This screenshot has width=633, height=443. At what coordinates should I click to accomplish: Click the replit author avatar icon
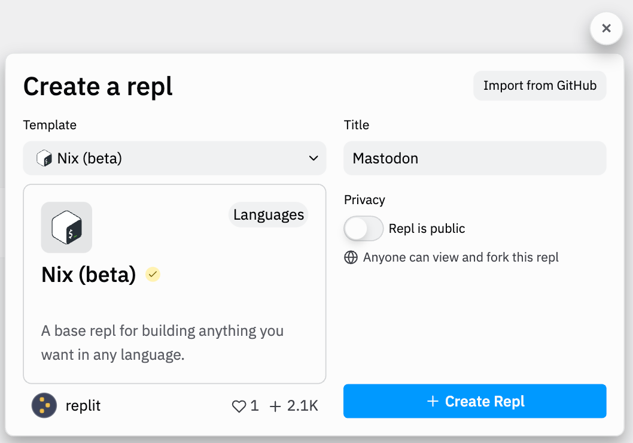[x=44, y=406]
